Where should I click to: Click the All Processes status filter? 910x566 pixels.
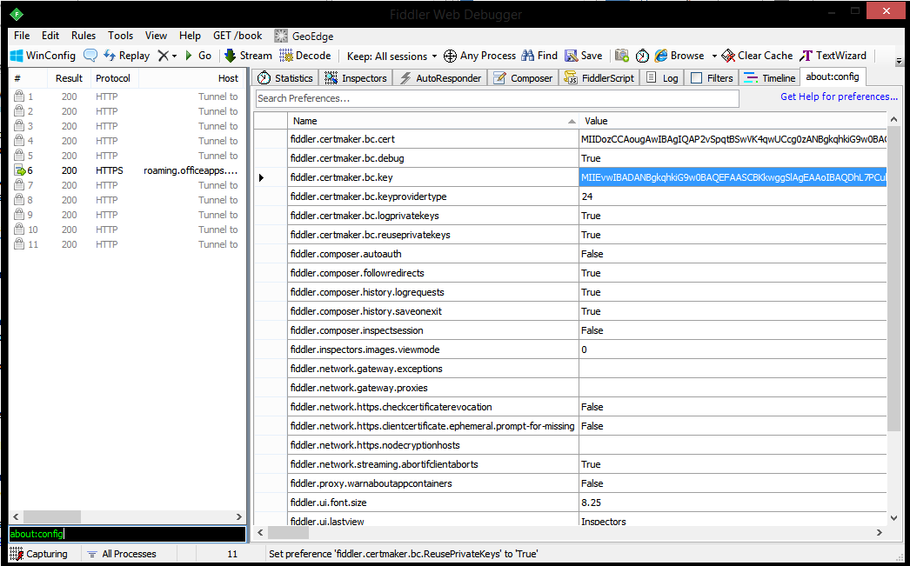pos(122,554)
